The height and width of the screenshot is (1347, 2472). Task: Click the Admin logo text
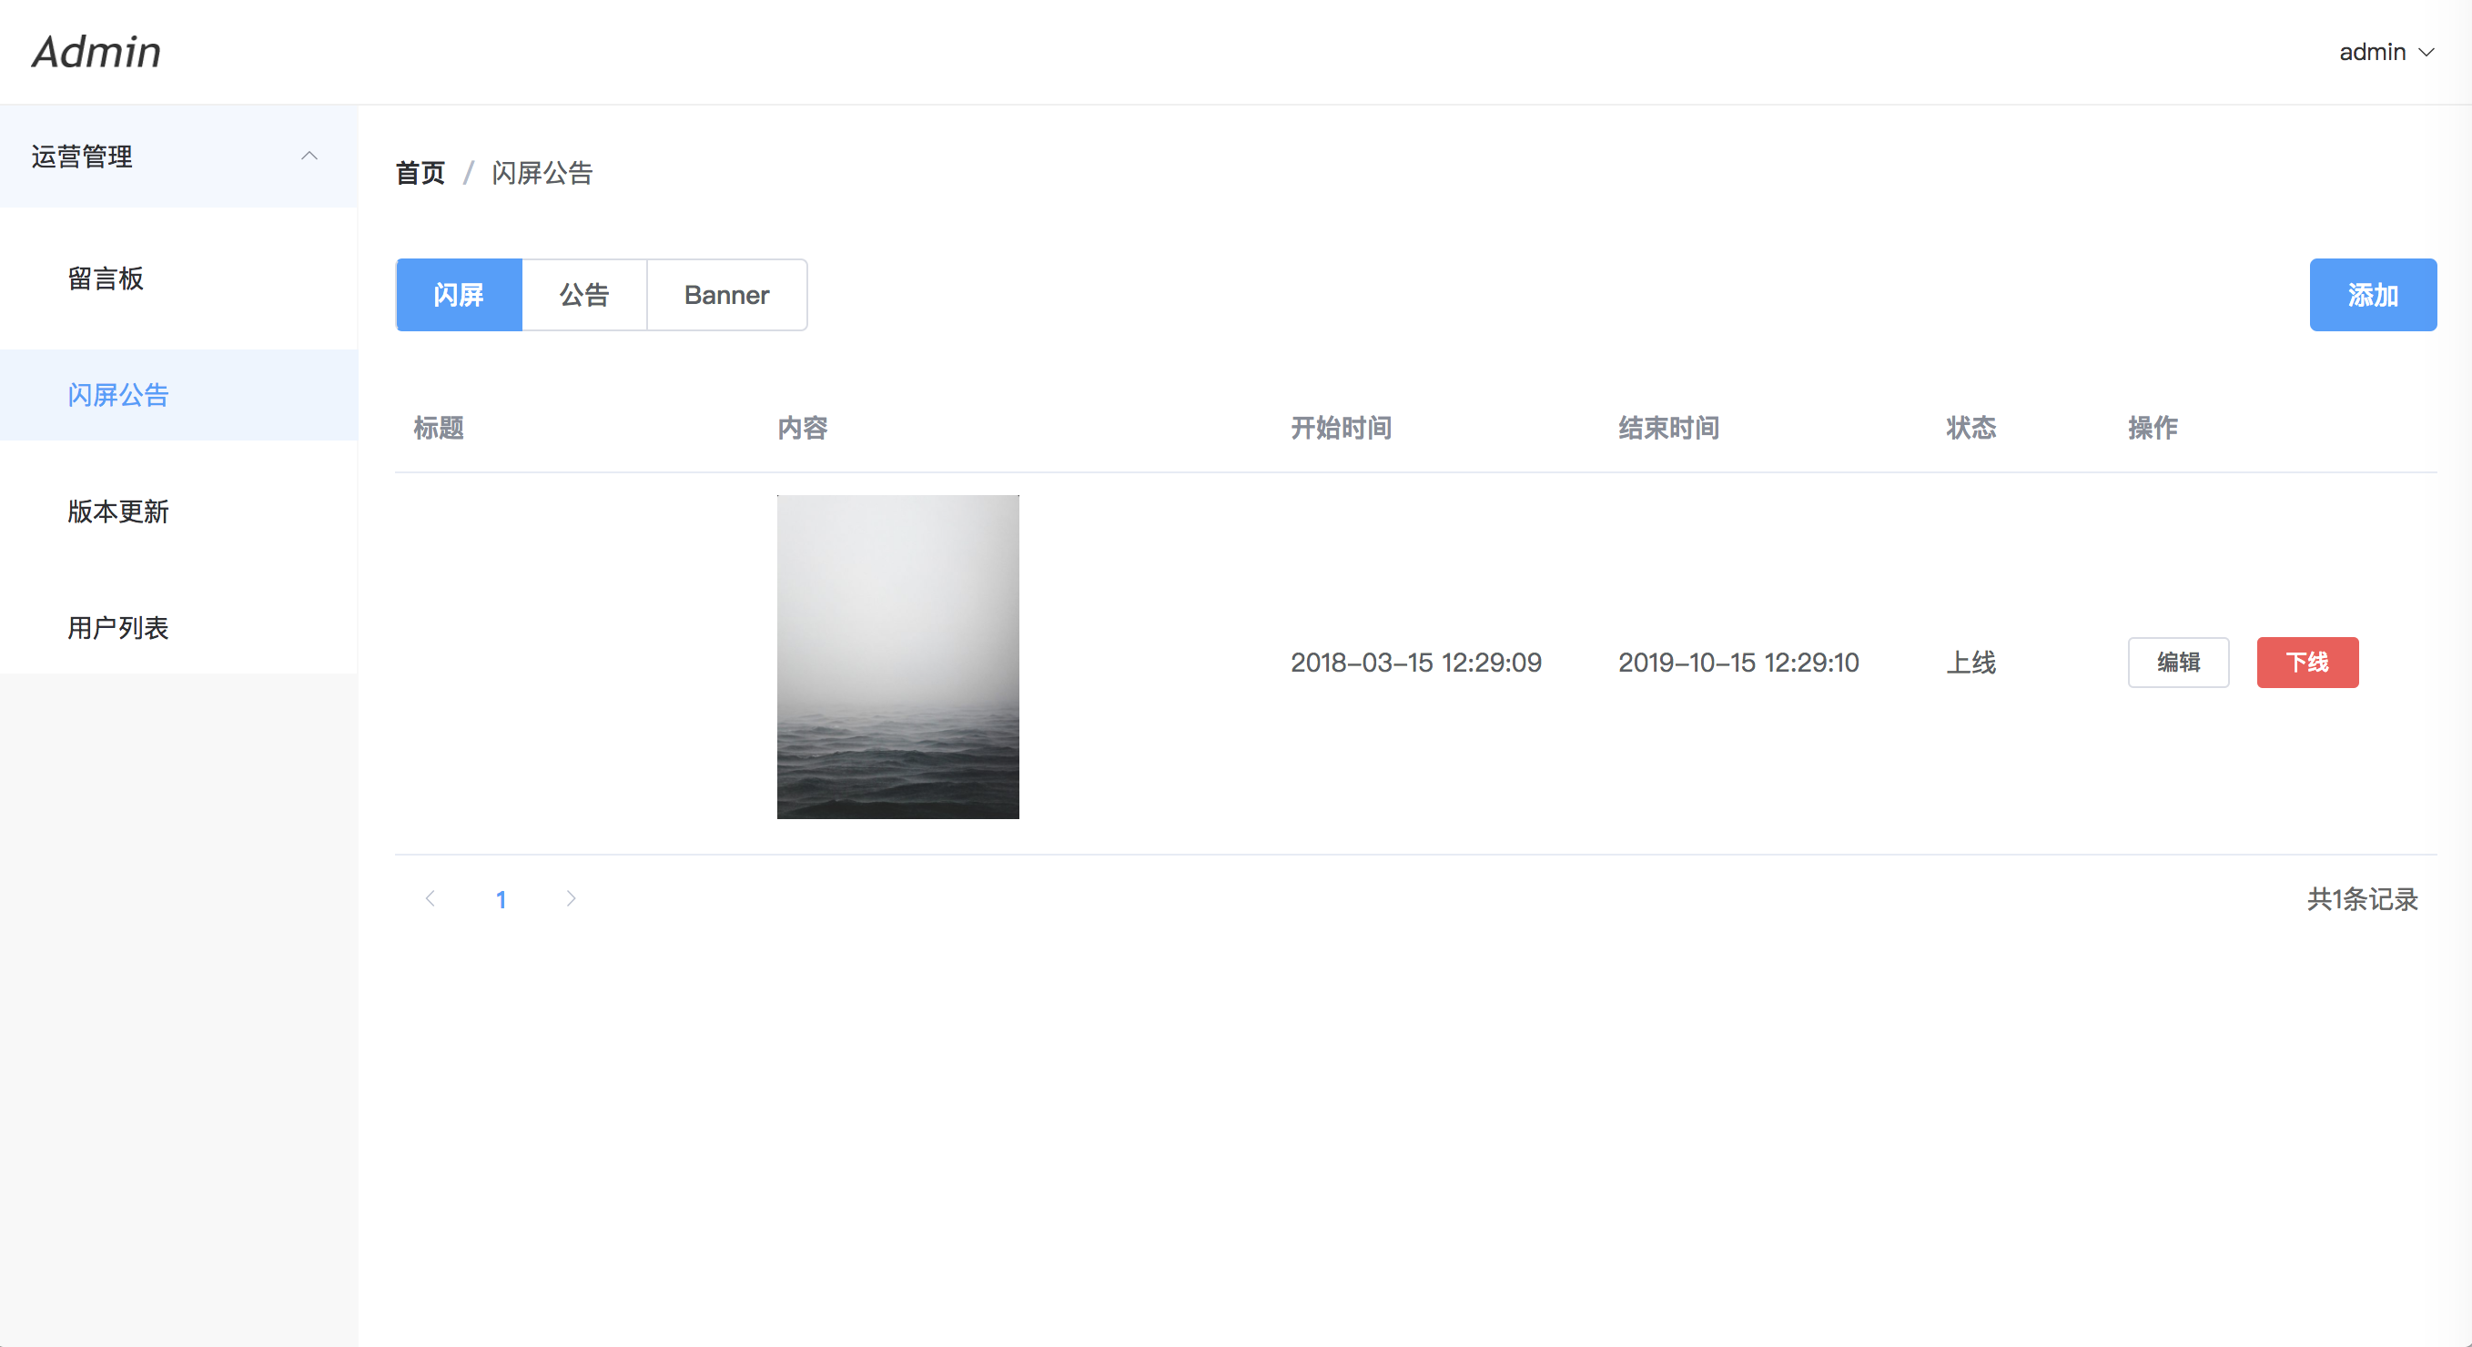[96, 52]
